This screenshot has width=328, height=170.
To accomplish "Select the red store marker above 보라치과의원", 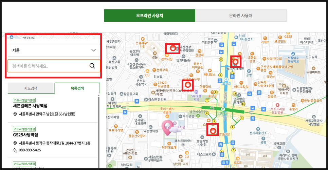I will [x=236, y=62].
